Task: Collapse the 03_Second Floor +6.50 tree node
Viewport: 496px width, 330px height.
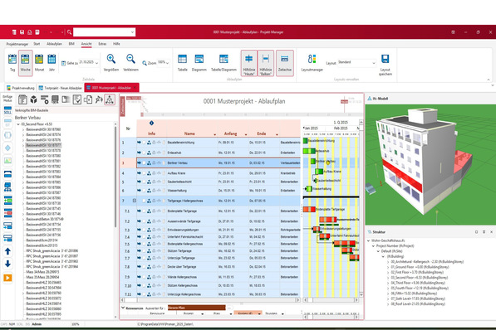Action: coord(18,124)
